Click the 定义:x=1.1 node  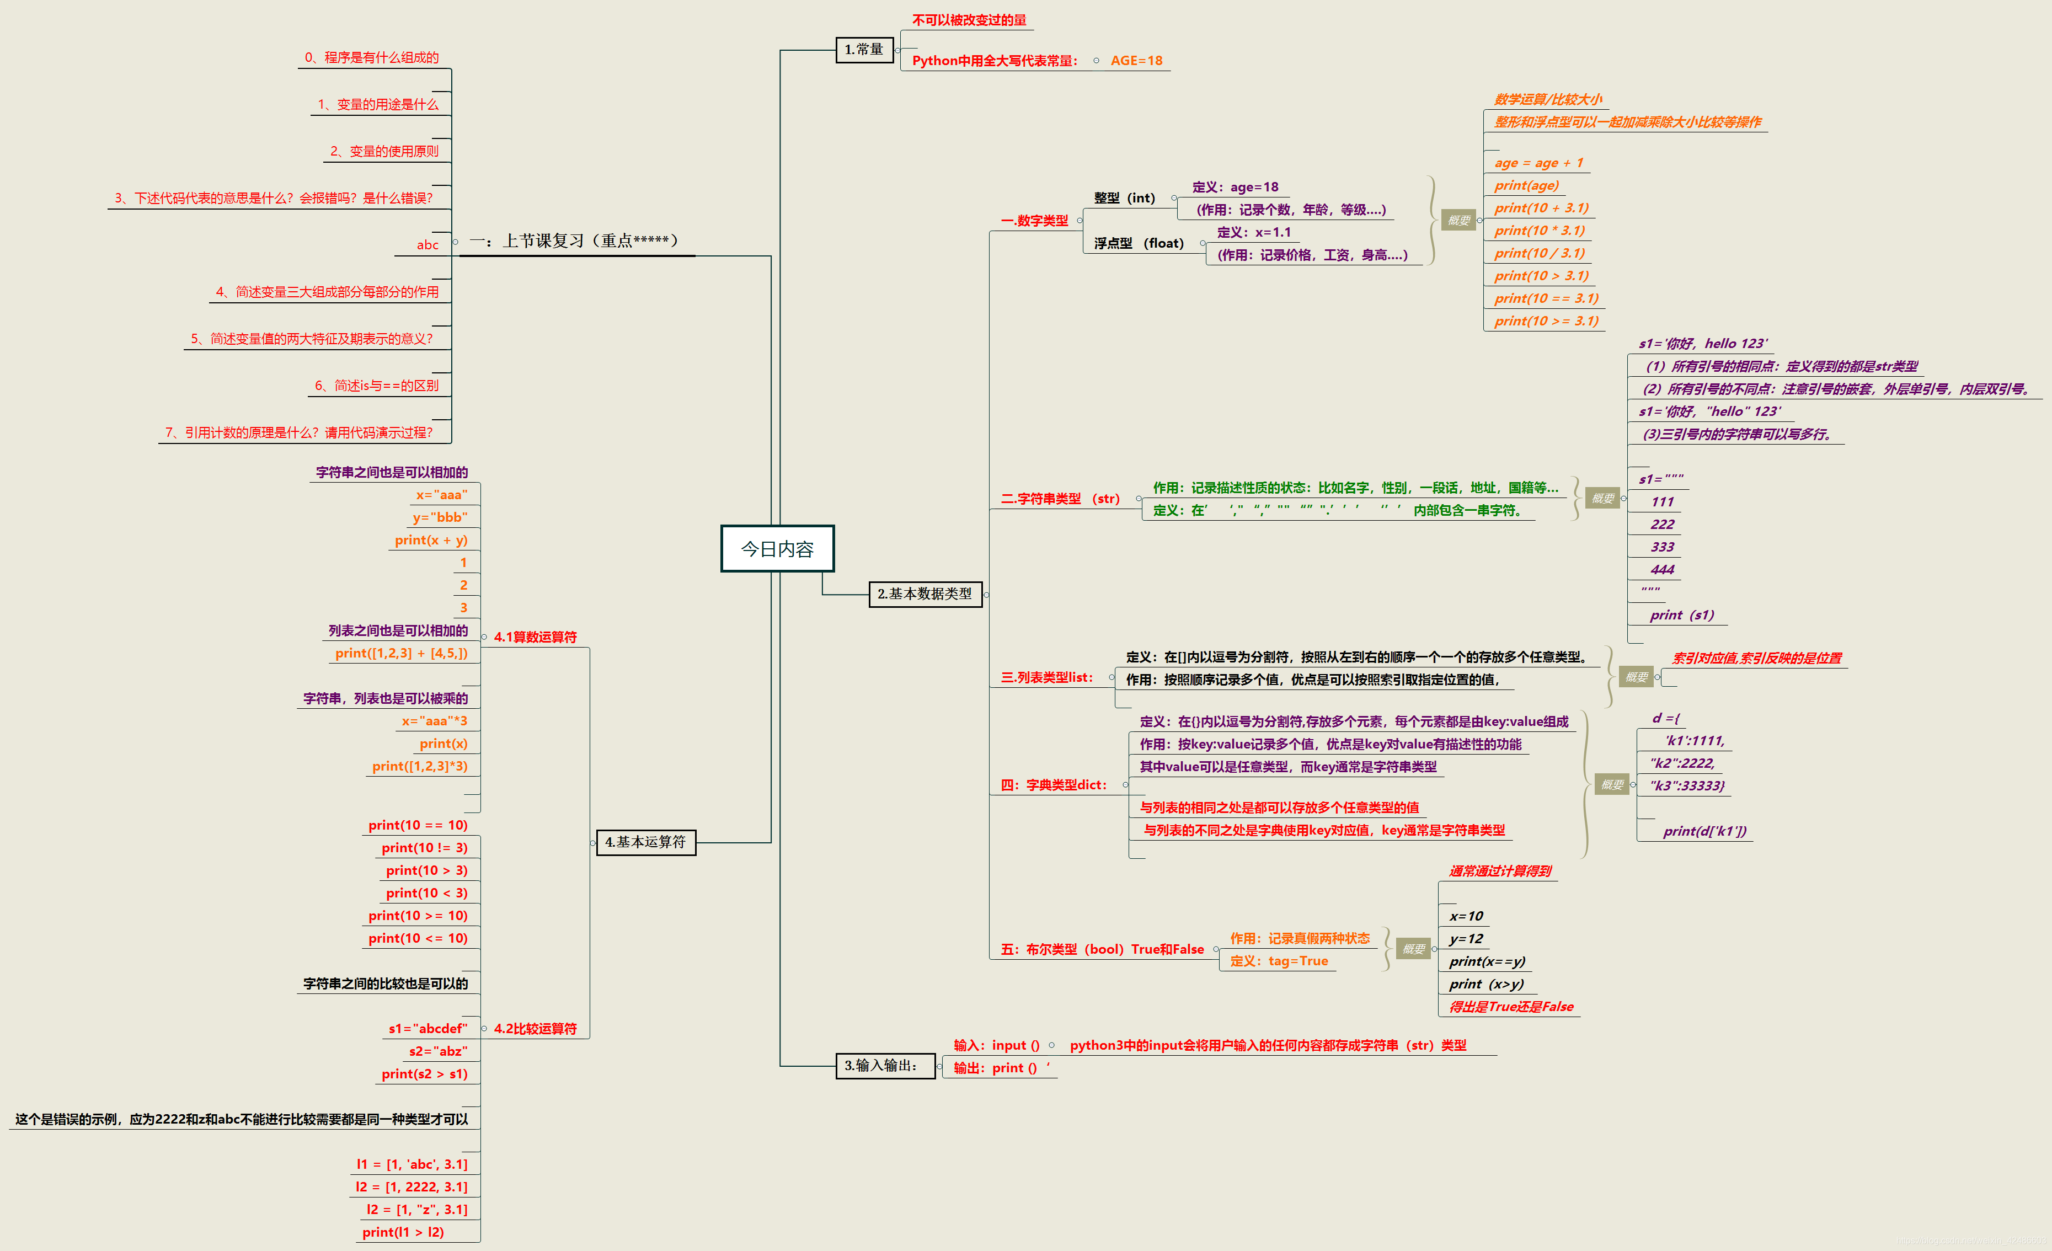tap(1253, 232)
